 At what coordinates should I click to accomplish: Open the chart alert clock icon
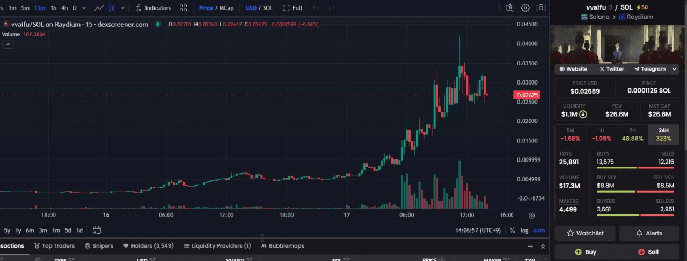coord(509,8)
